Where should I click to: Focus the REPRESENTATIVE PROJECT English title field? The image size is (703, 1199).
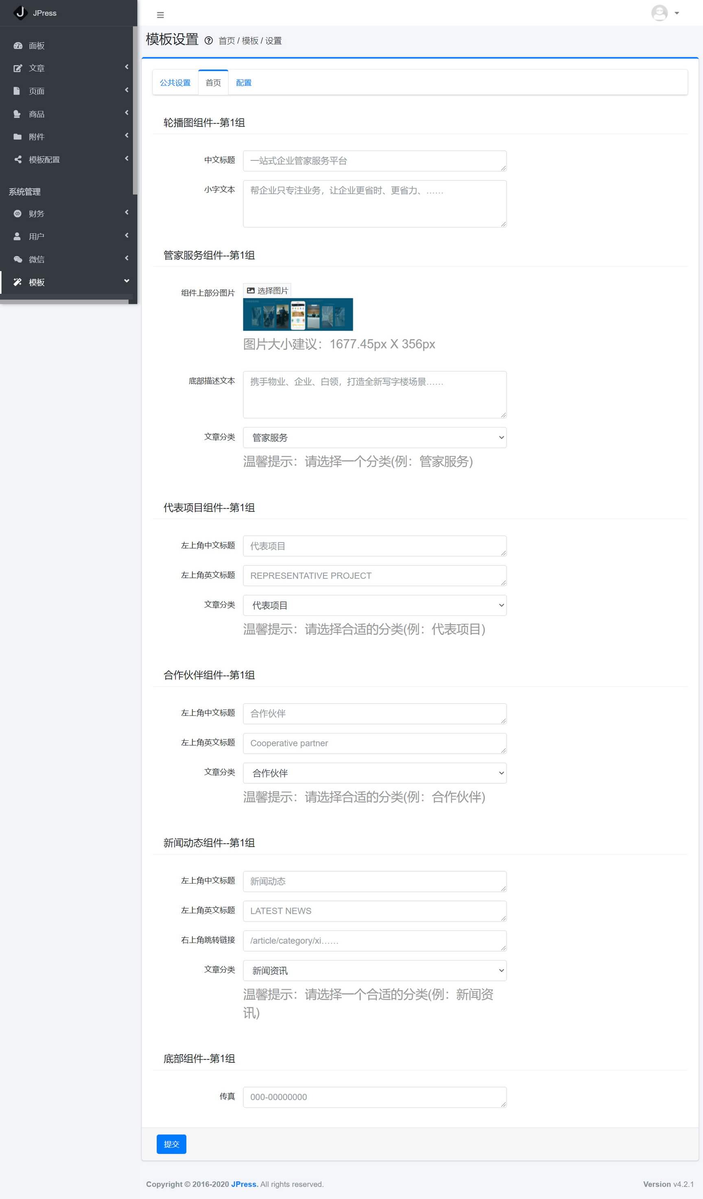(x=375, y=576)
